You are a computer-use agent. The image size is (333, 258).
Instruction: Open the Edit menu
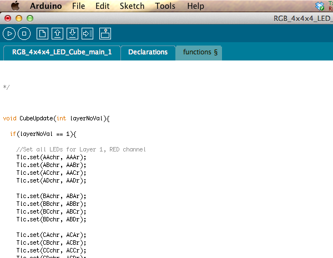[x=102, y=6]
